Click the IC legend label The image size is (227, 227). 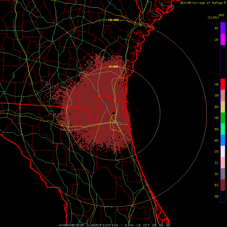tap(216, 163)
